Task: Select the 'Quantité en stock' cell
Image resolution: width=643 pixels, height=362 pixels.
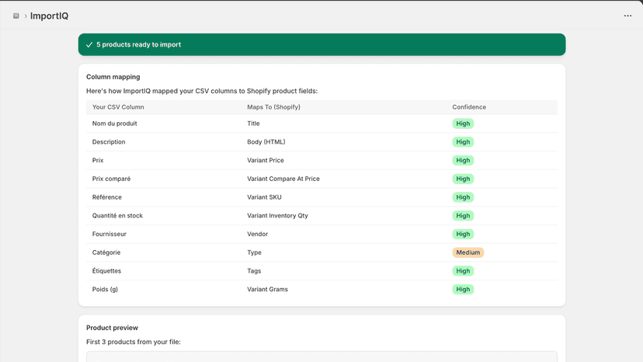Action: (117, 216)
